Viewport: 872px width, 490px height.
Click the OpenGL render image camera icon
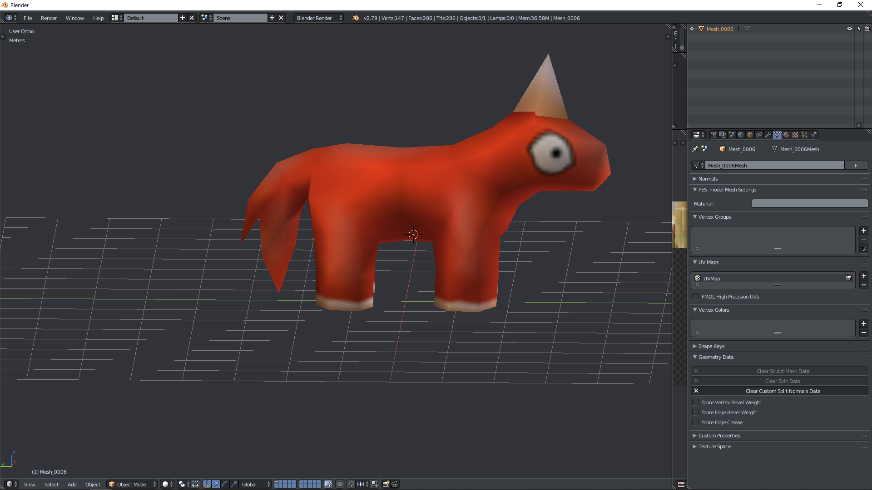coord(386,484)
